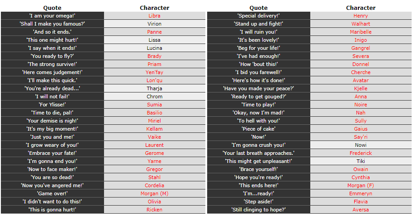Viewport: 417px width, 224px height.
Task: Click the Aversa character cell
Action: (361, 210)
